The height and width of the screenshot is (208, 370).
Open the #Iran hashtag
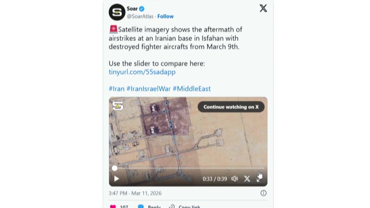[116, 89]
